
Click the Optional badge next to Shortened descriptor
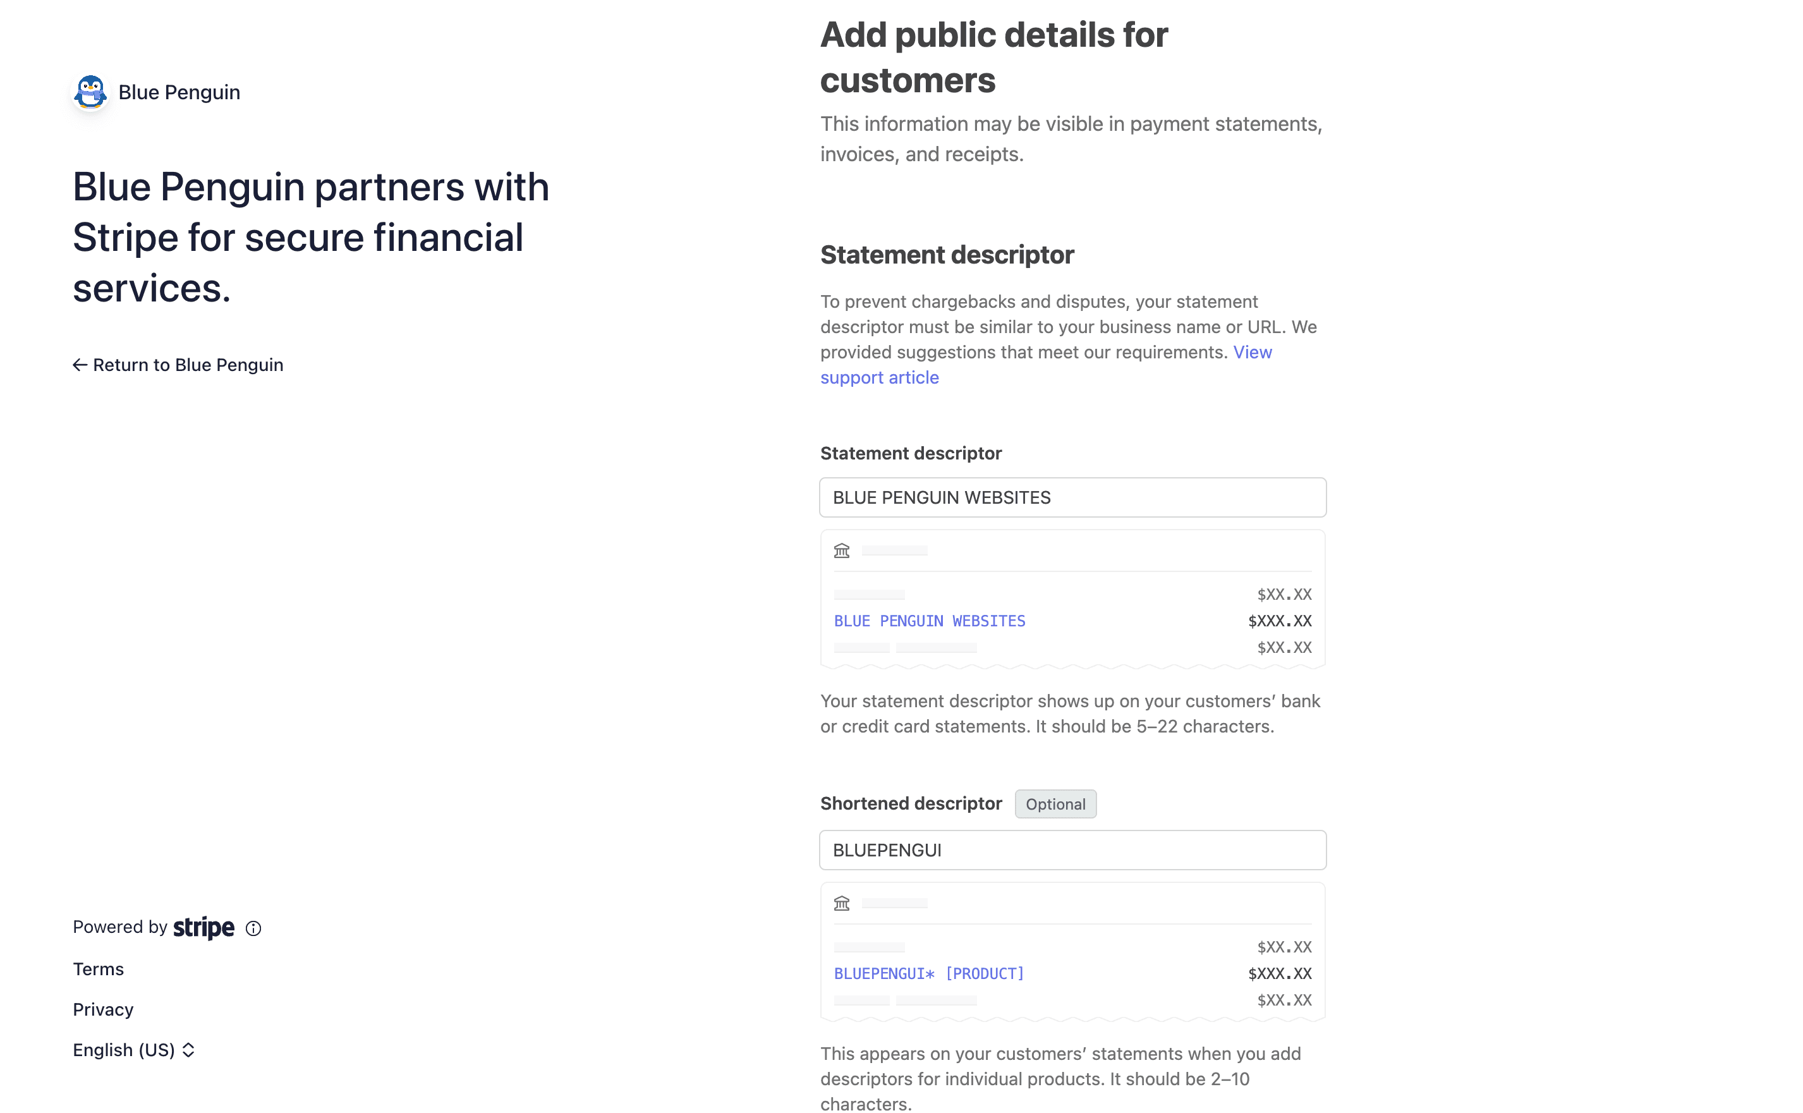pos(1055,804)
